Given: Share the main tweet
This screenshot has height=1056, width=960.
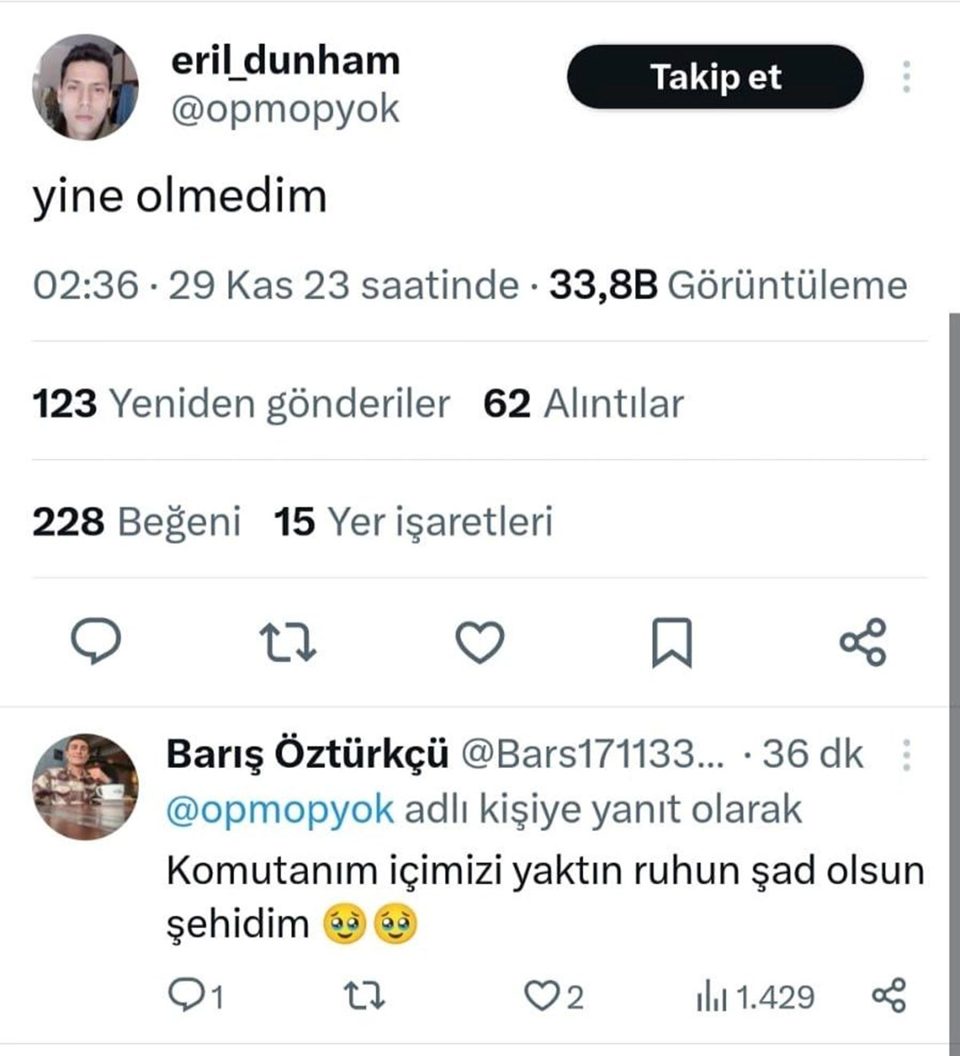Looking at the screenshot, I should click(x=863, y=642).
